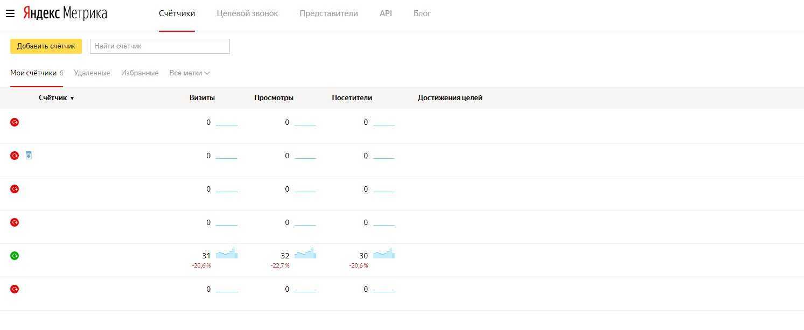Show the Избранные counters
Image resolution: width=804 pixels, height=330 pixels.
pos(139,73)
